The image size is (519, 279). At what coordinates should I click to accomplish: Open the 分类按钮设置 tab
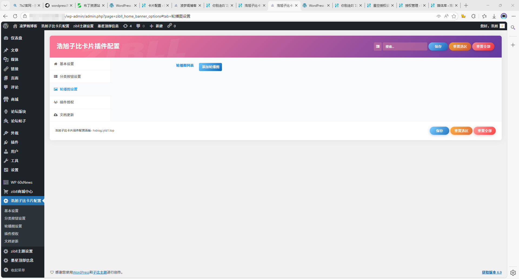tap(70, 77)
